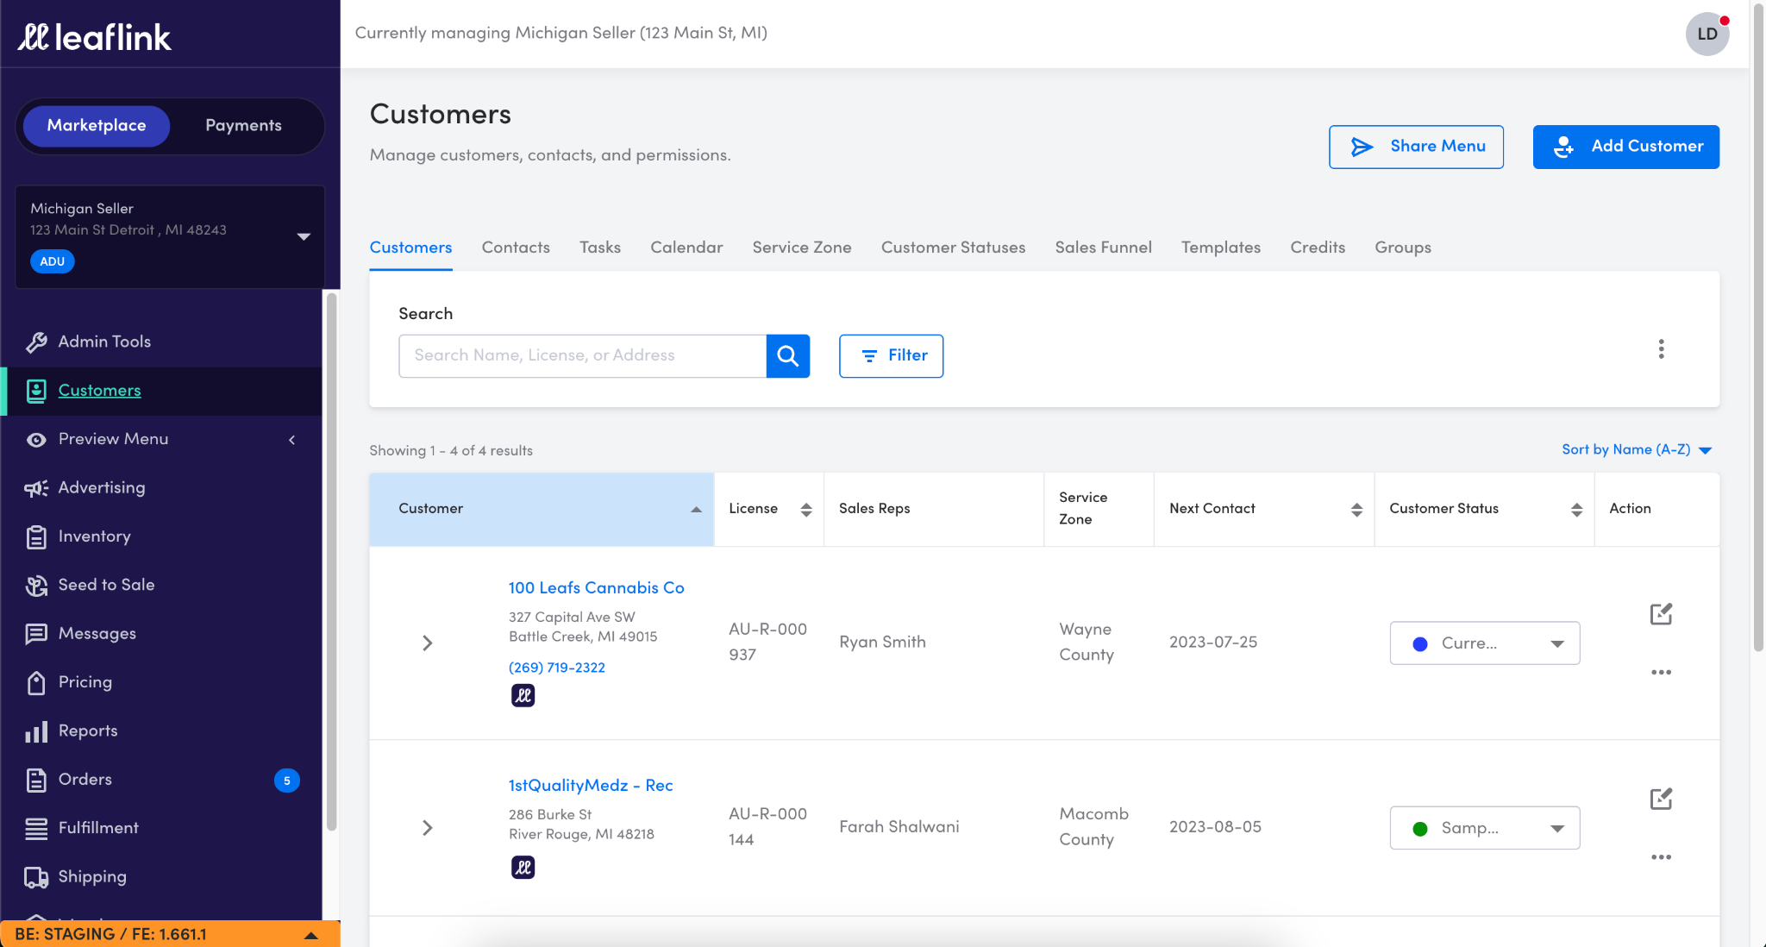Sort by License column
This screenshot has height=947, width=1766.
(769, 509)
